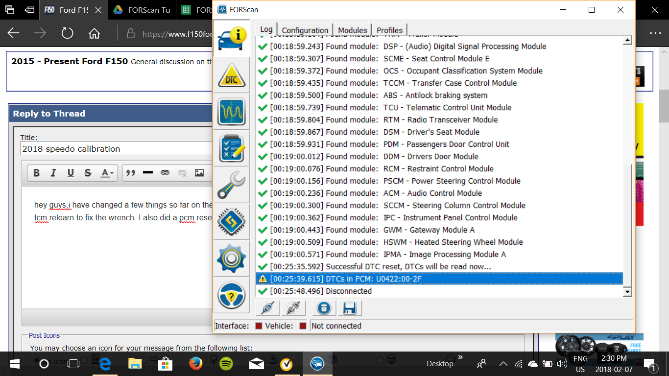The width and height of the screenshot is (669, 376).
Task: Switch to the Profiles tab in FORScan
Action: pyautogui.click(x=389, y=30)
